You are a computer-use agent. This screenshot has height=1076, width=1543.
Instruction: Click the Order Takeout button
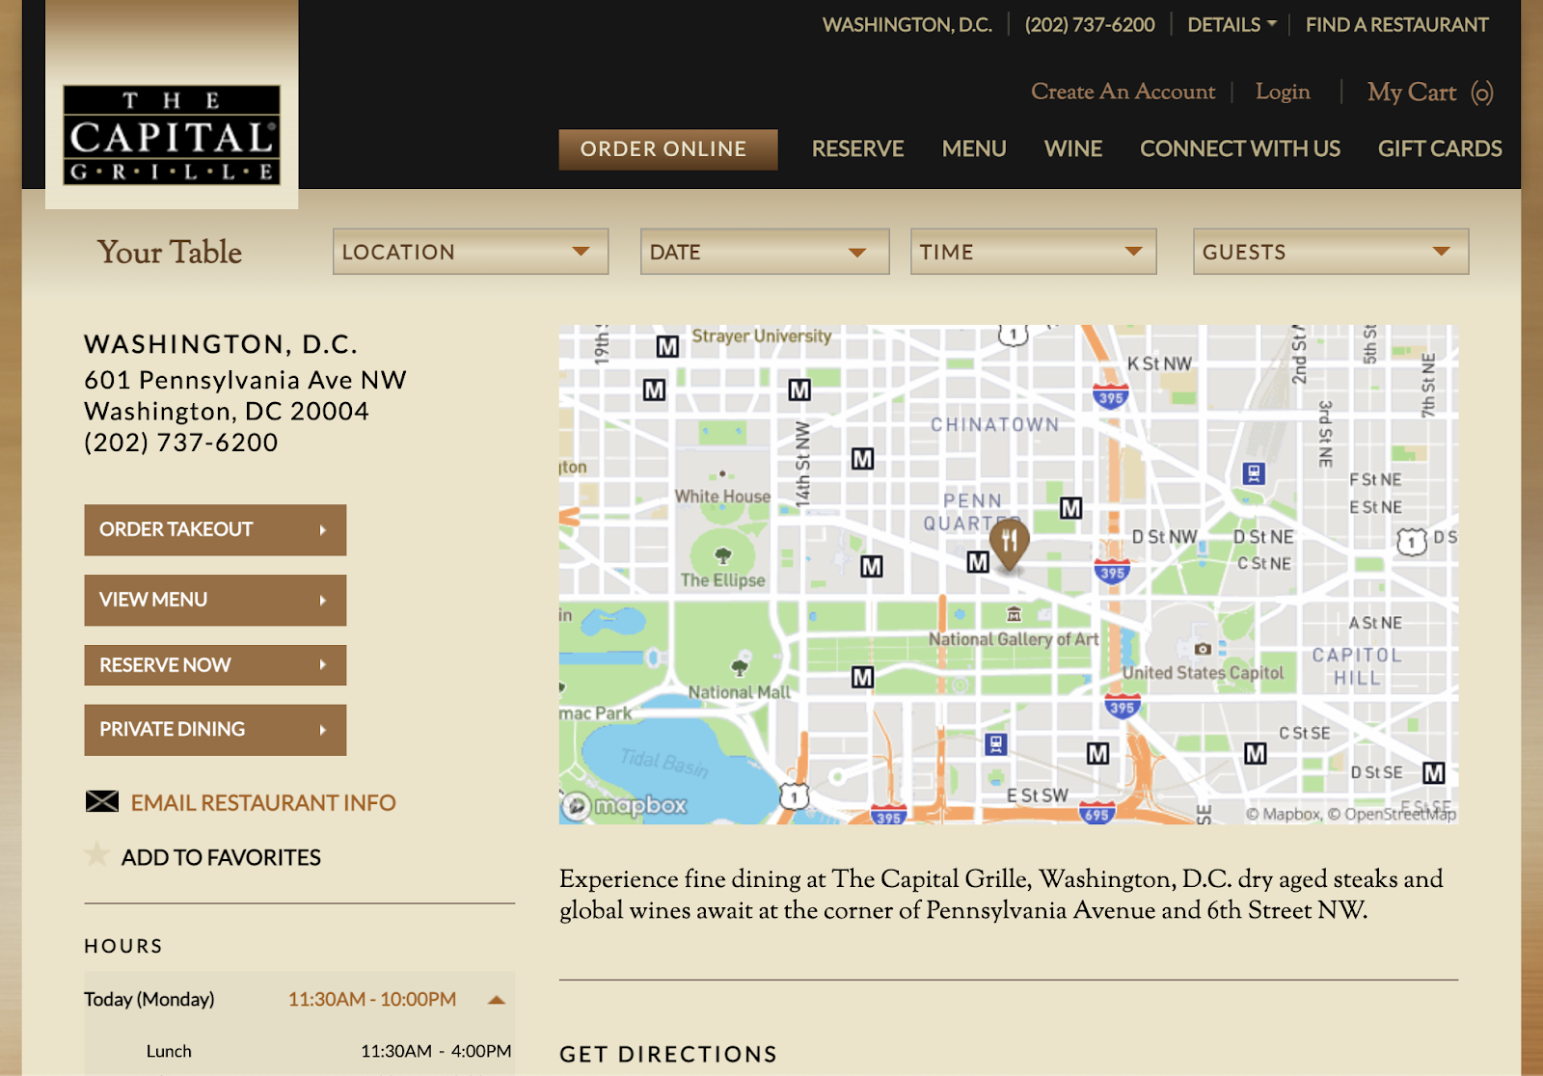pos(215,530)
